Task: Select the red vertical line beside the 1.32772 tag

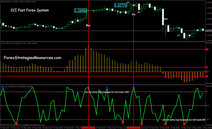Action: pos(134,63)
